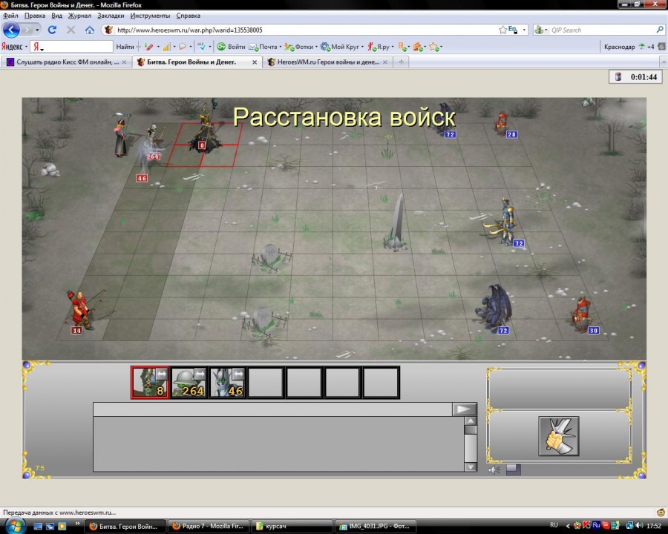Reload the page with the refresh icon

click(x=53, y=30)
